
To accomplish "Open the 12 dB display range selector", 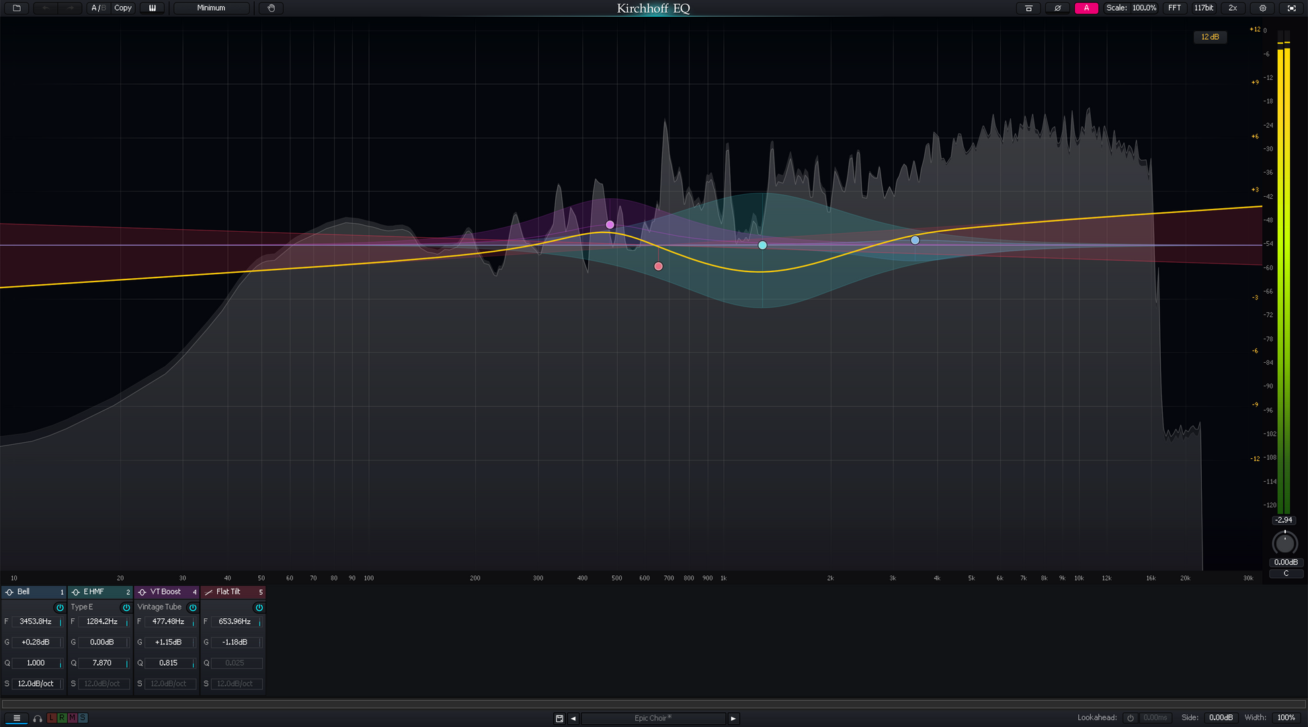I will (x=1209, y=37).
